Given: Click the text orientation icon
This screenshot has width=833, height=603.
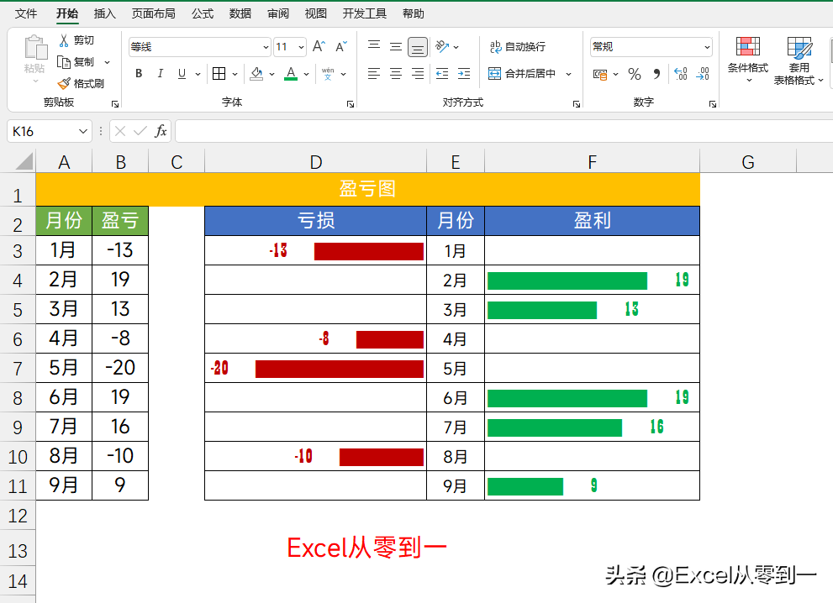Looking at the screenshot, I should (442, 47).
